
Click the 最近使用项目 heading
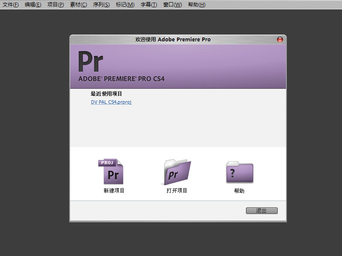[106, 94]
